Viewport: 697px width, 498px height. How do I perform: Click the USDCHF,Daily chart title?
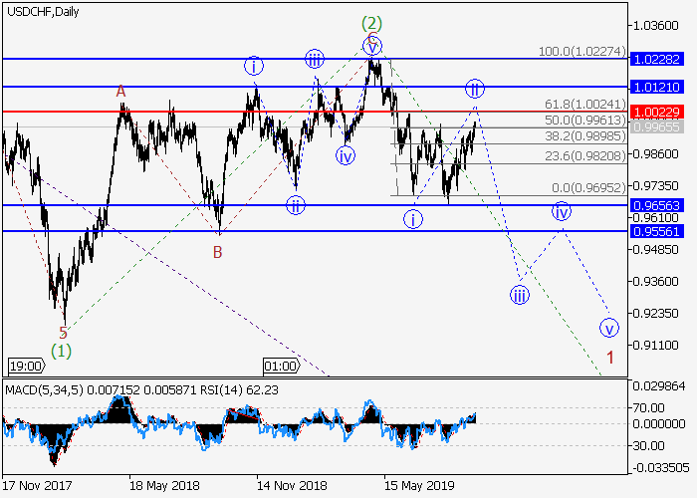tap(43, 12)
